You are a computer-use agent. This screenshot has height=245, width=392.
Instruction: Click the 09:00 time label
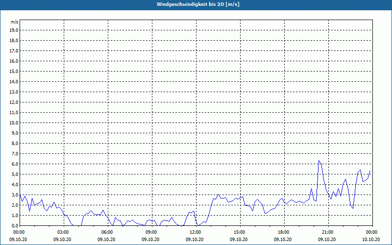152,232
